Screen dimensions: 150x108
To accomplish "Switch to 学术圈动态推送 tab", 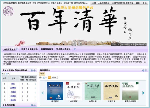I will pos(63,49).
